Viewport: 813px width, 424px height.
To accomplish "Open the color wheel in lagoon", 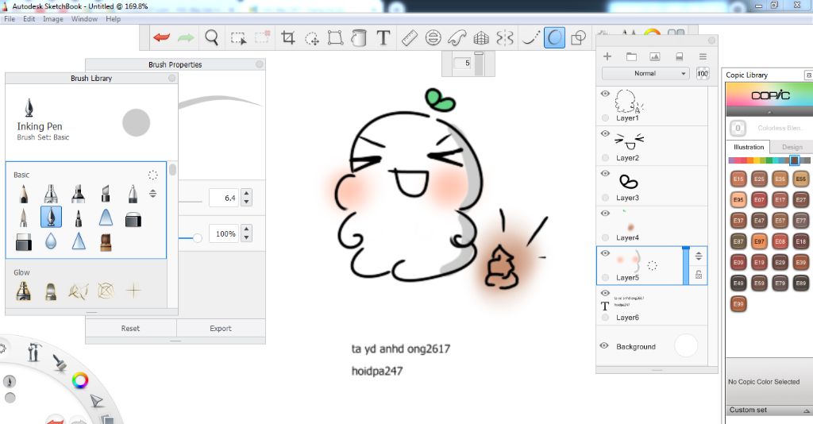I will pos(80,380).
